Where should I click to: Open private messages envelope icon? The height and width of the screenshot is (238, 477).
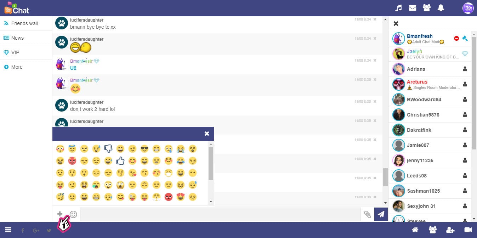tap(413, 8)
